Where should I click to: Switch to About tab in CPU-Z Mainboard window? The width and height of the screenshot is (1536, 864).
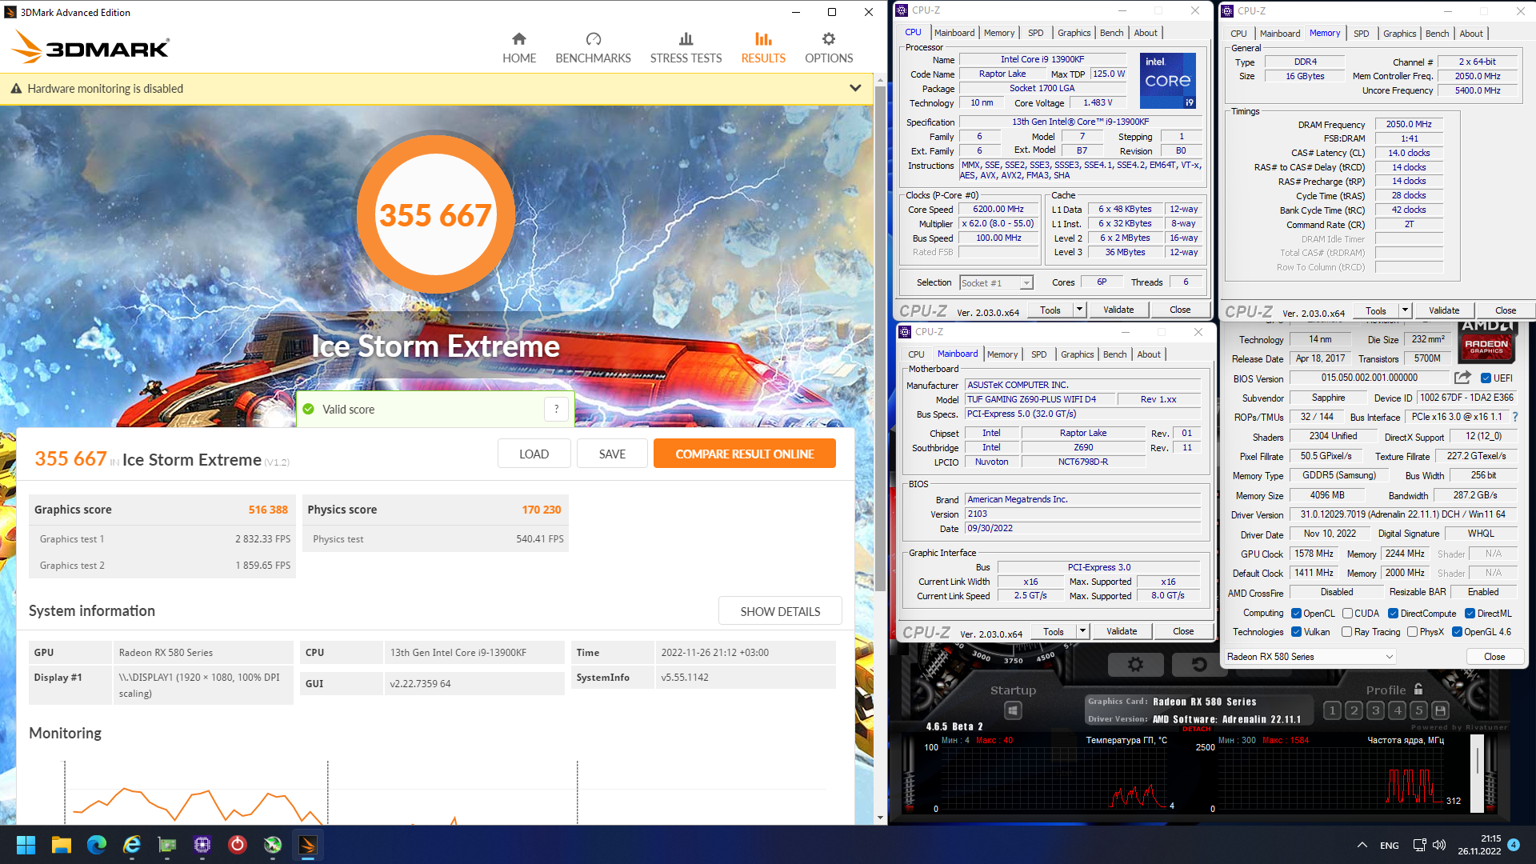coord(1149,354)
